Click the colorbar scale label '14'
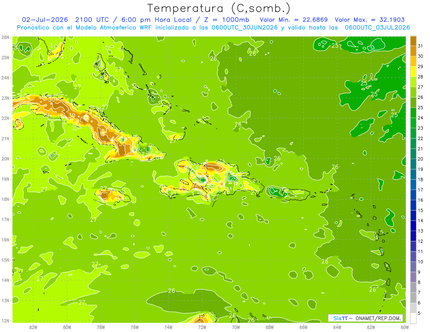Viewport: 430px width, 332px height. 420,221
